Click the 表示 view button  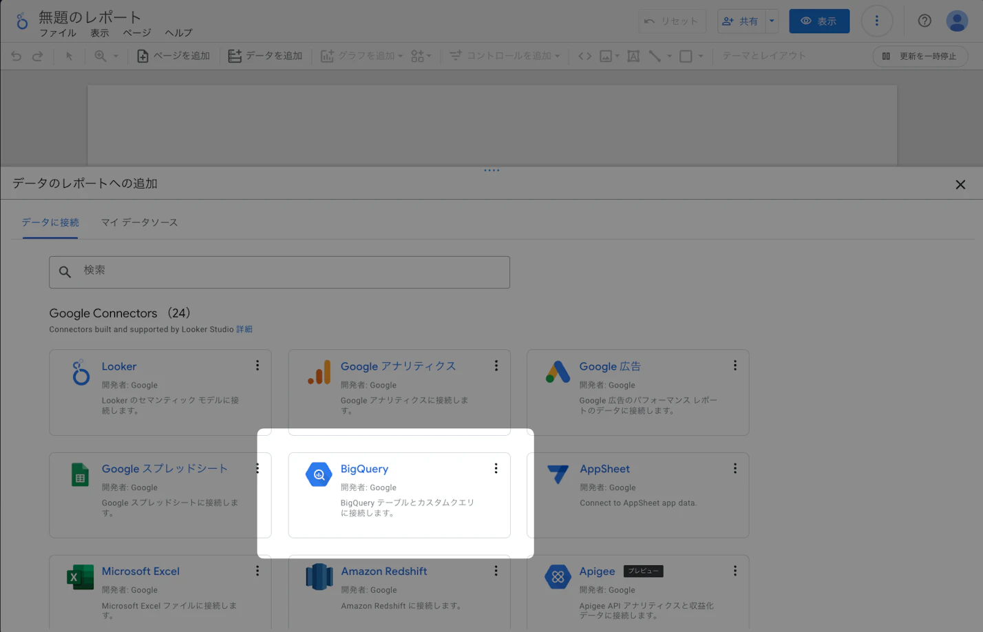[818, 21]
